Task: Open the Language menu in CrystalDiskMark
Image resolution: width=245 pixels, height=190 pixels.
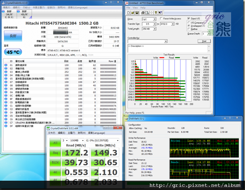Action: [97, 133]
